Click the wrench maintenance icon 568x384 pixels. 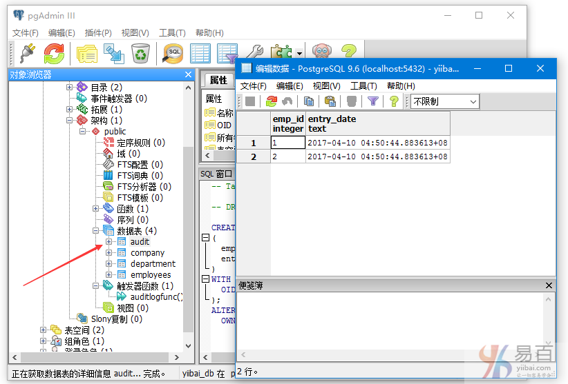pos(254,53)
